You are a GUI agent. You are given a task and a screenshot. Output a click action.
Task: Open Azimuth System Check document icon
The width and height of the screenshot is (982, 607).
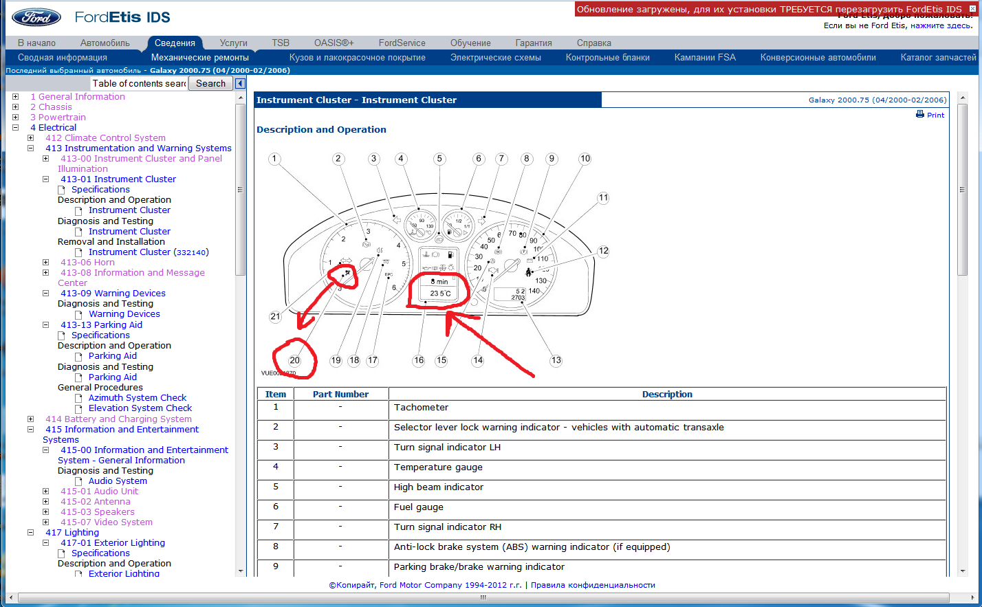pyautogui.click(x=79, y=398)
